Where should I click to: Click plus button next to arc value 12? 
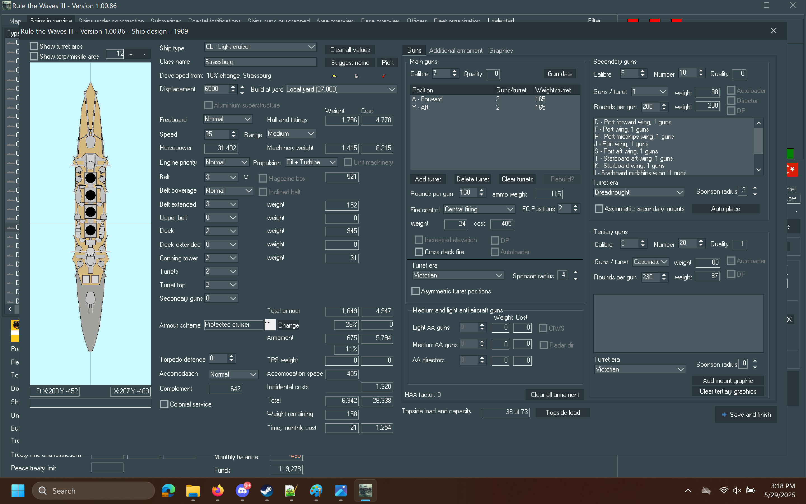click(x=131, y=54)
